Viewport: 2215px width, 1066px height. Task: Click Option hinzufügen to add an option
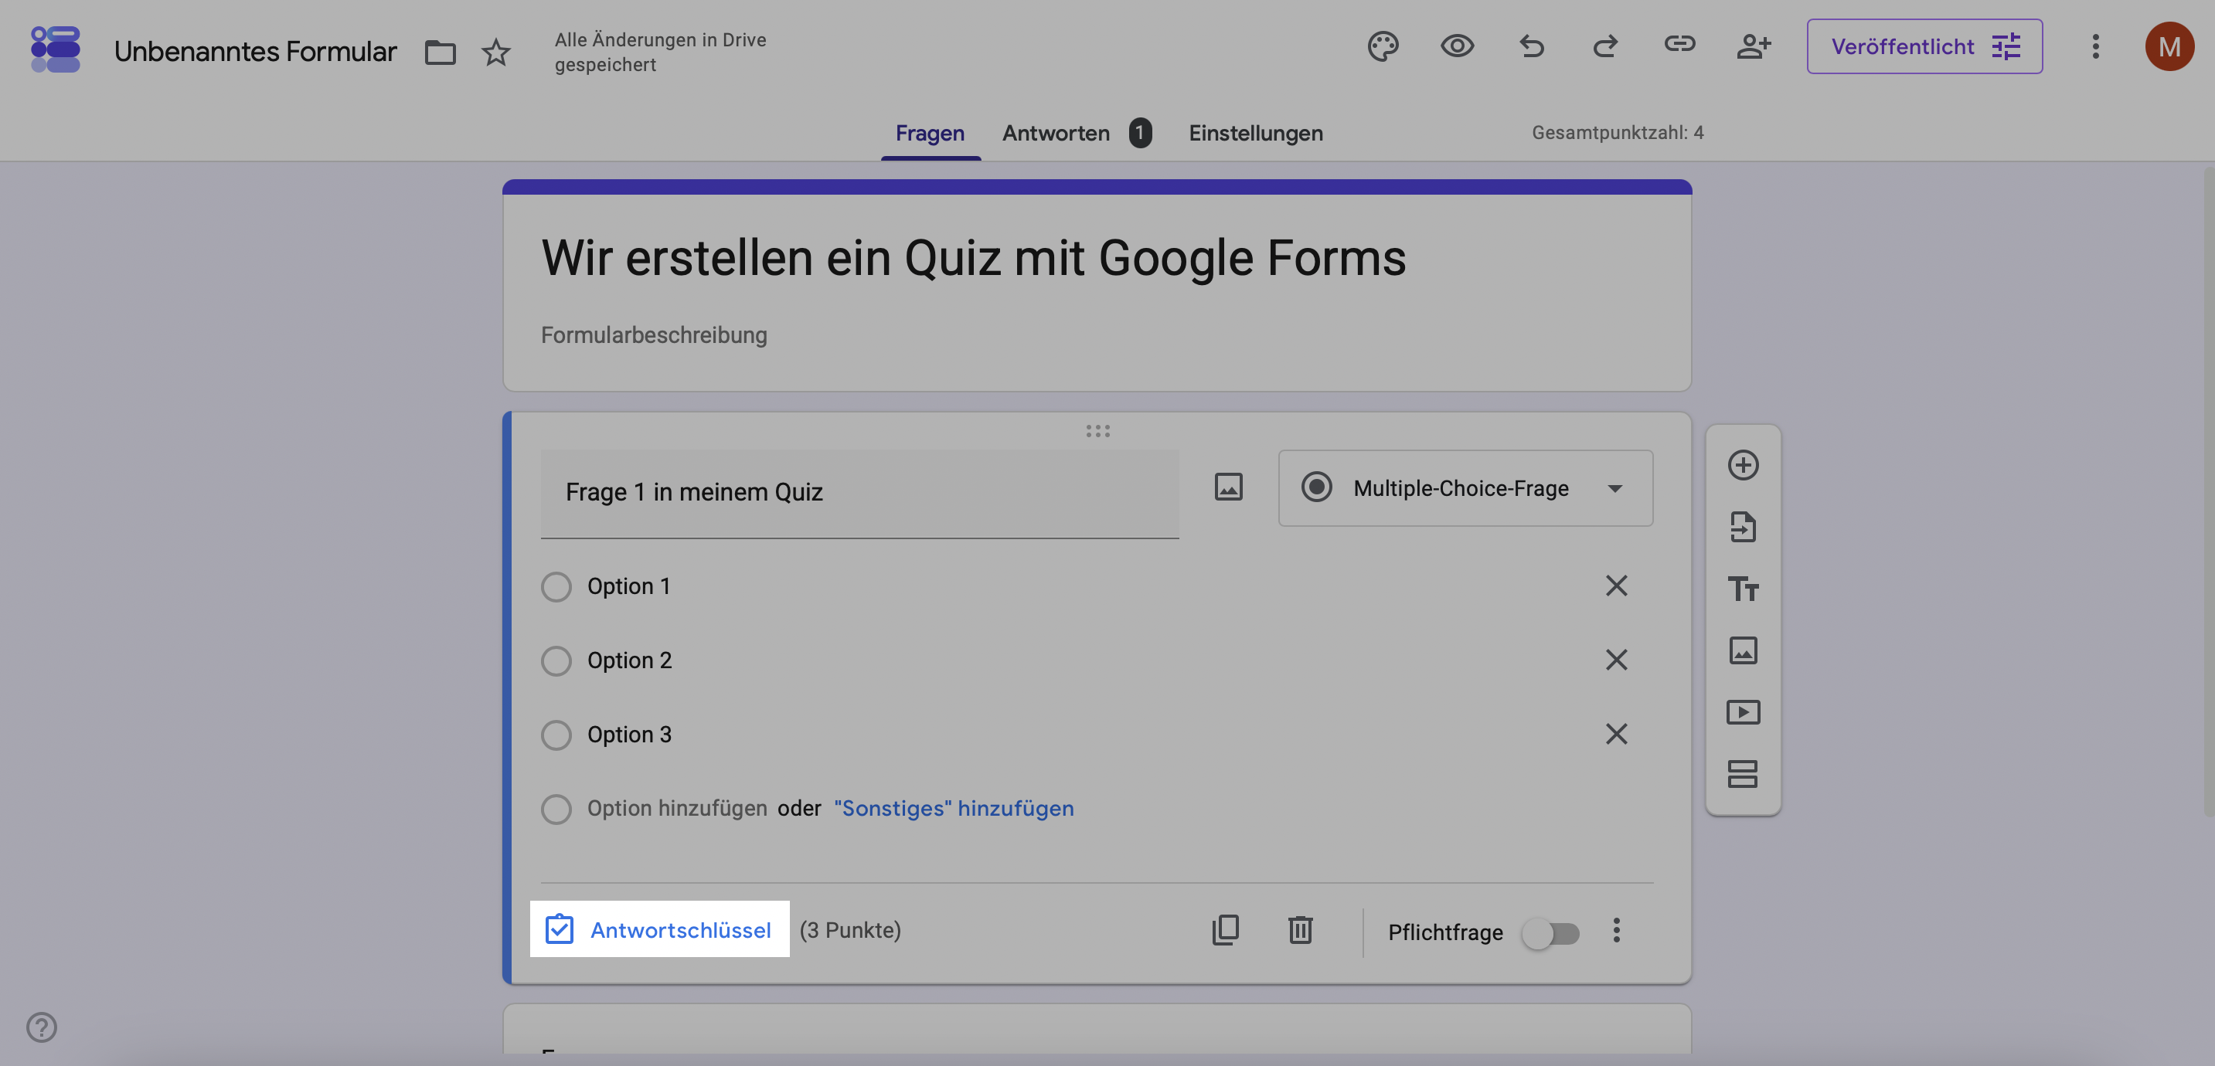click(x=677, y=809)
